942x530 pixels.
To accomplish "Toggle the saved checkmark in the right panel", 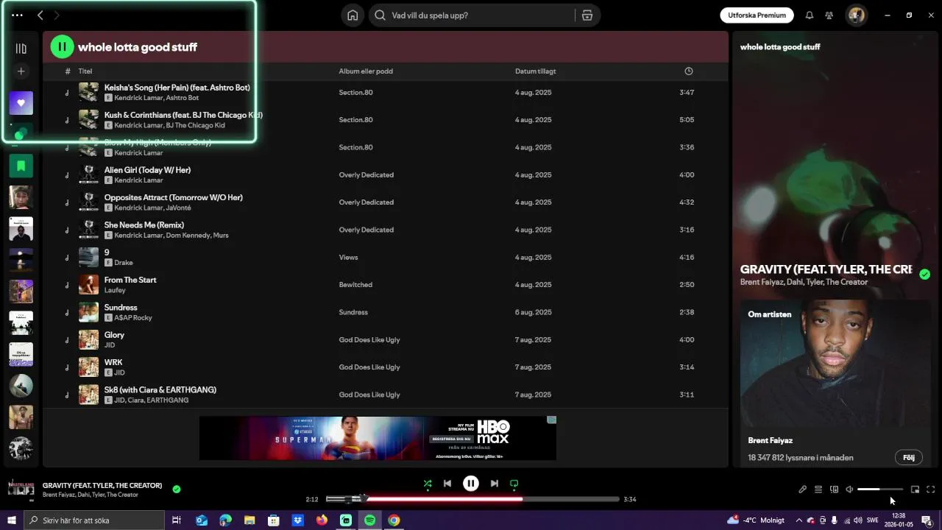I will 924,274.
